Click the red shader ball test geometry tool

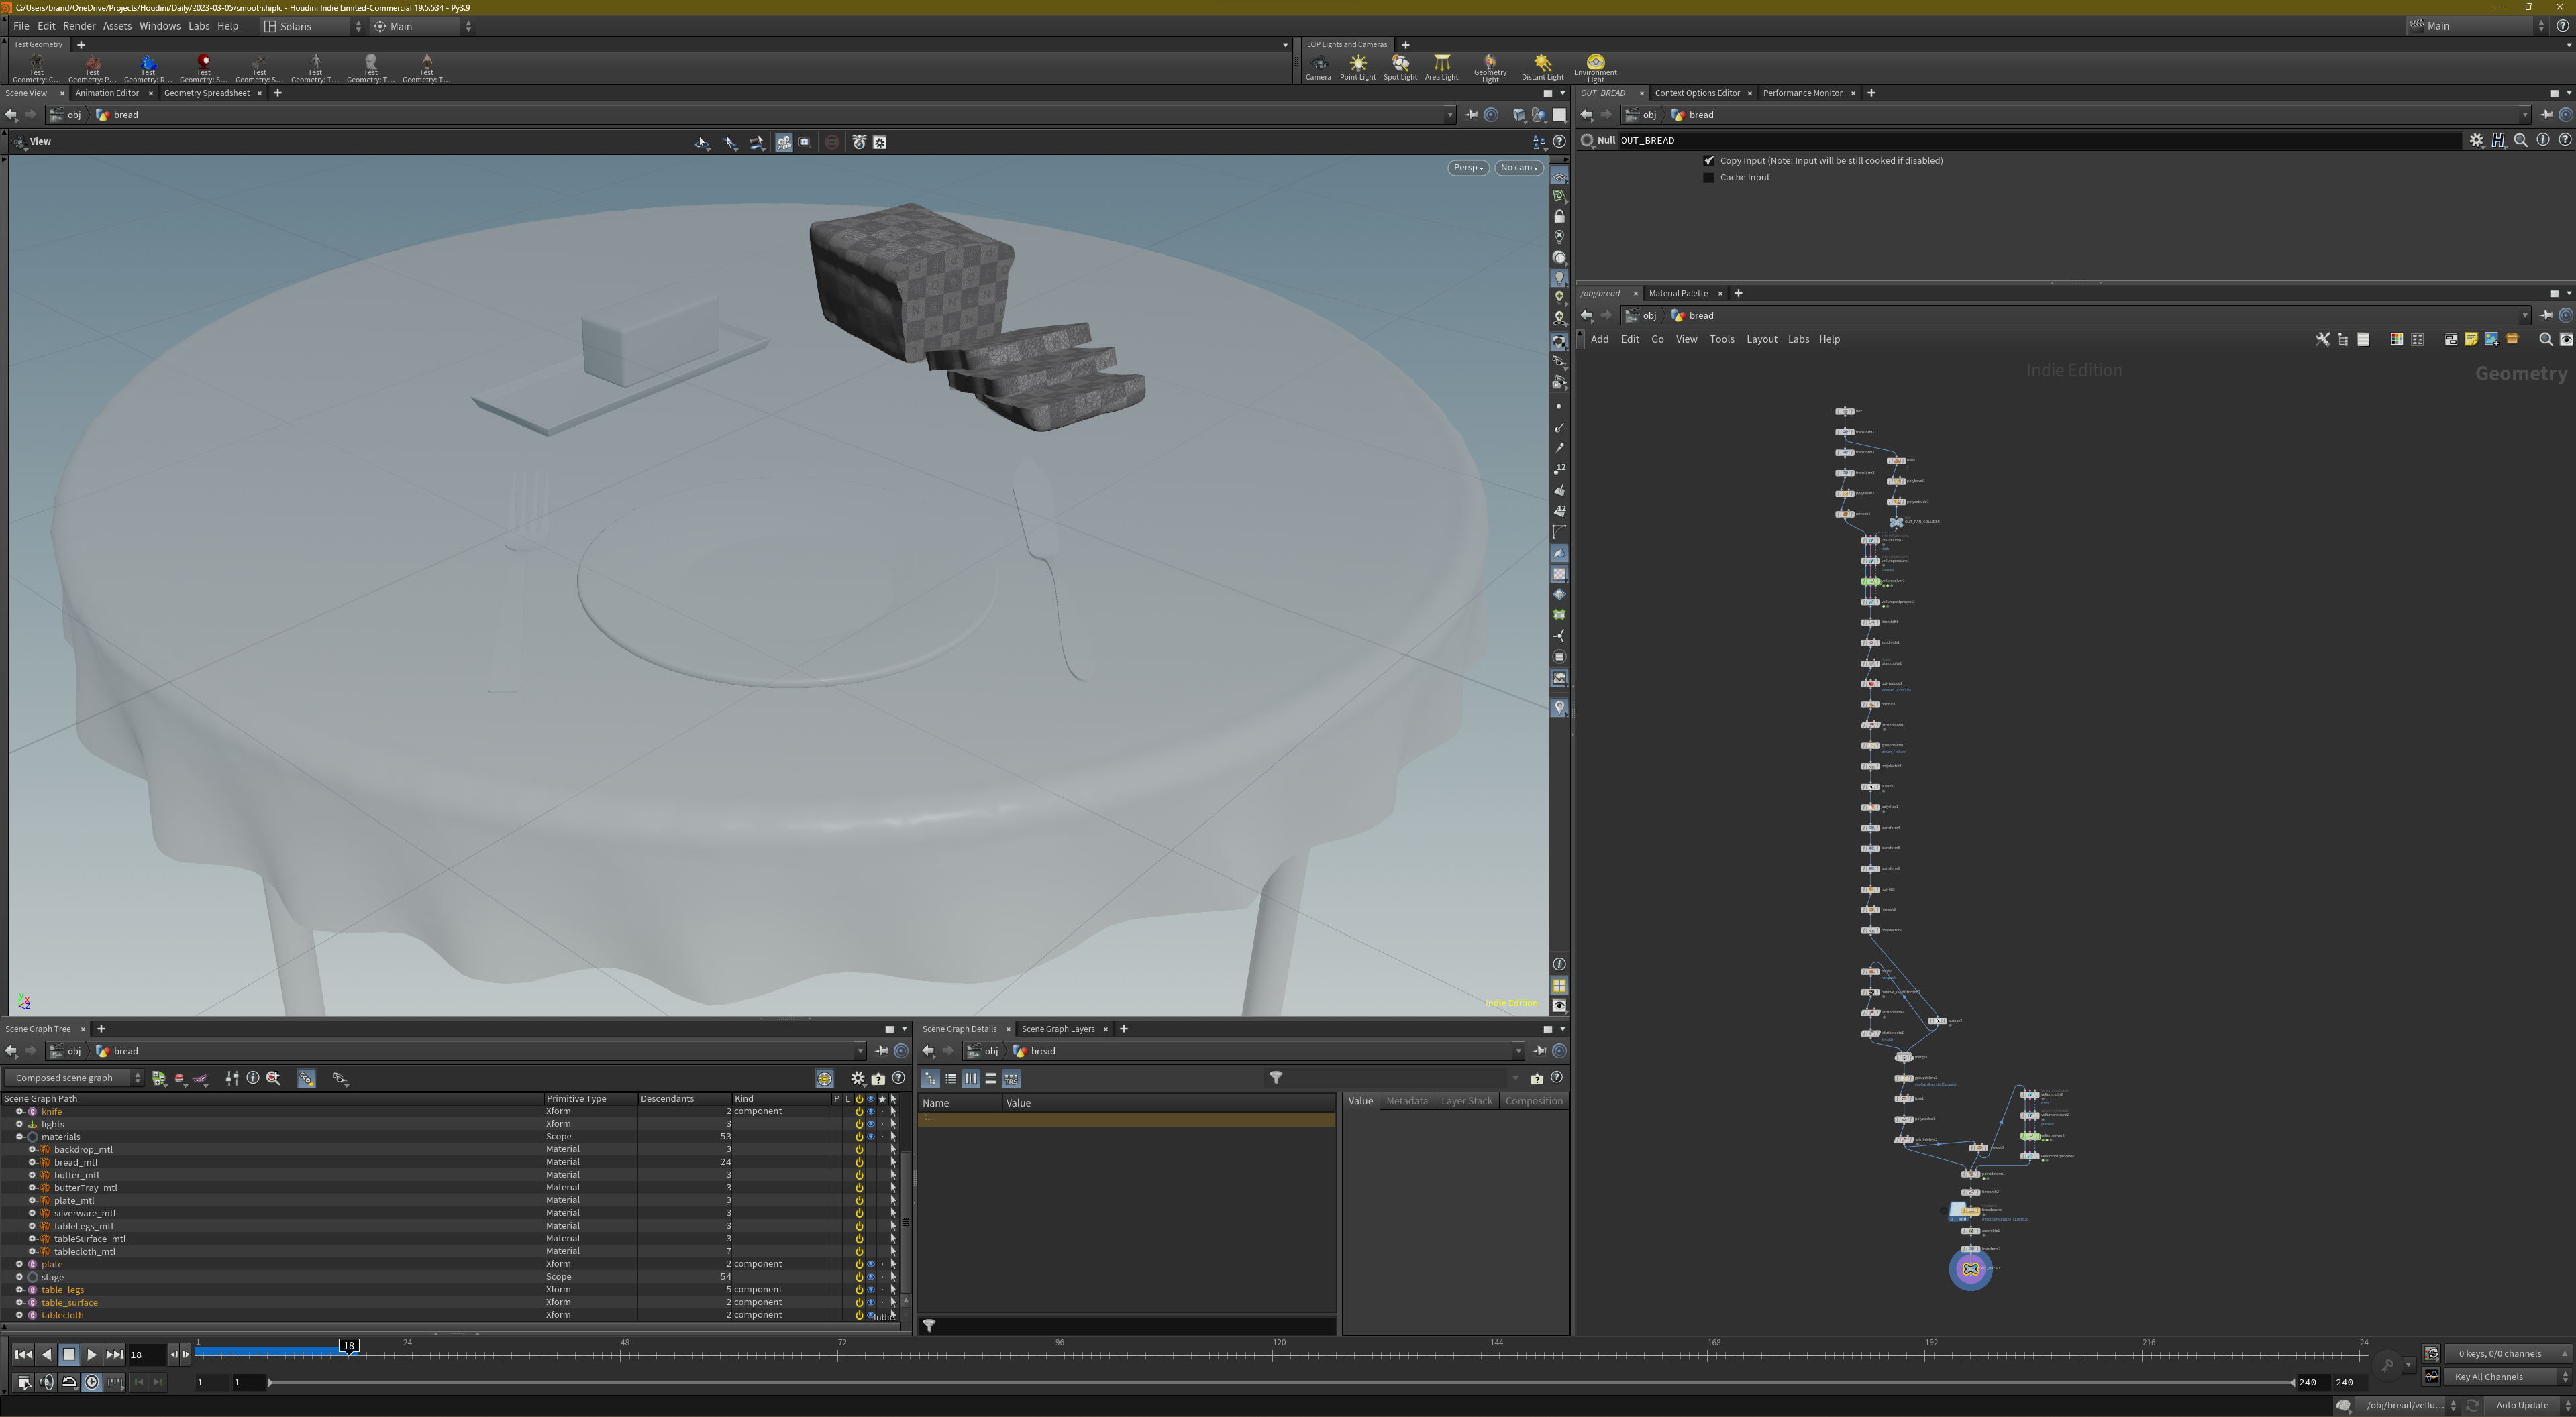pos(204,68)
